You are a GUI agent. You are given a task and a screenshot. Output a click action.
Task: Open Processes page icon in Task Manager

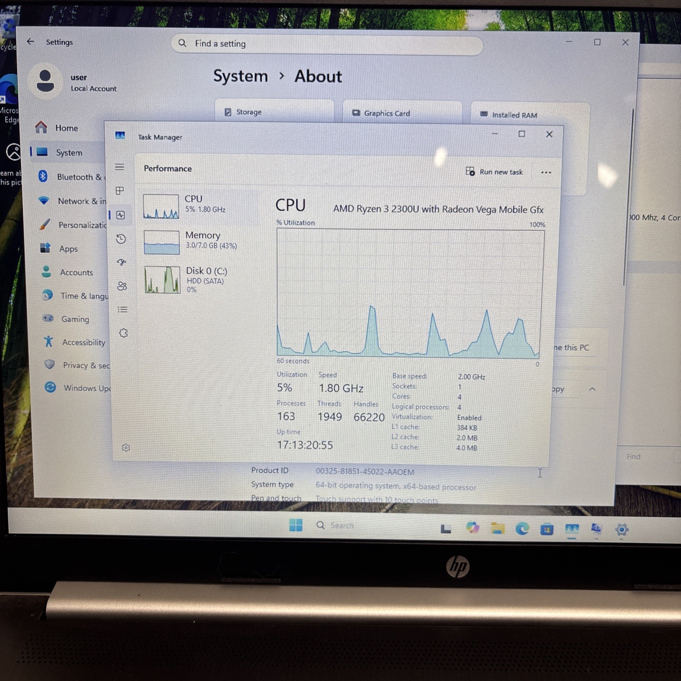[120, 191]
